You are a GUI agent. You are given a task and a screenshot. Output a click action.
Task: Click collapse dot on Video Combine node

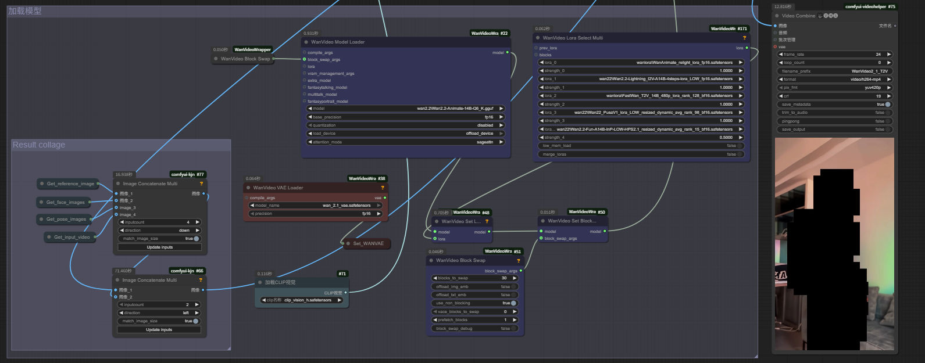point(777,16)
